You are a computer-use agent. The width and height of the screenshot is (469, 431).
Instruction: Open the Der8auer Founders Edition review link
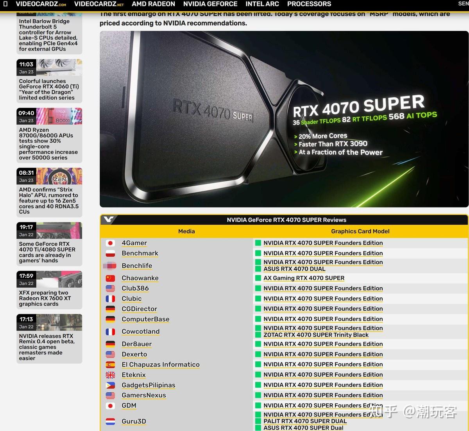pos(323,344)
